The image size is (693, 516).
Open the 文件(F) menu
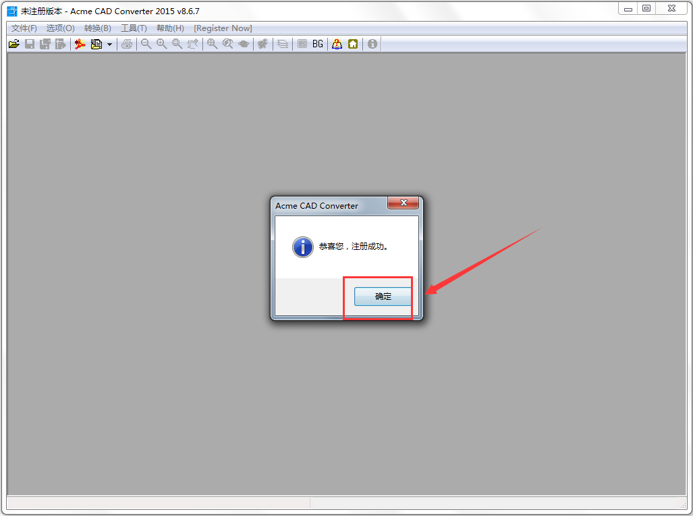23,28
